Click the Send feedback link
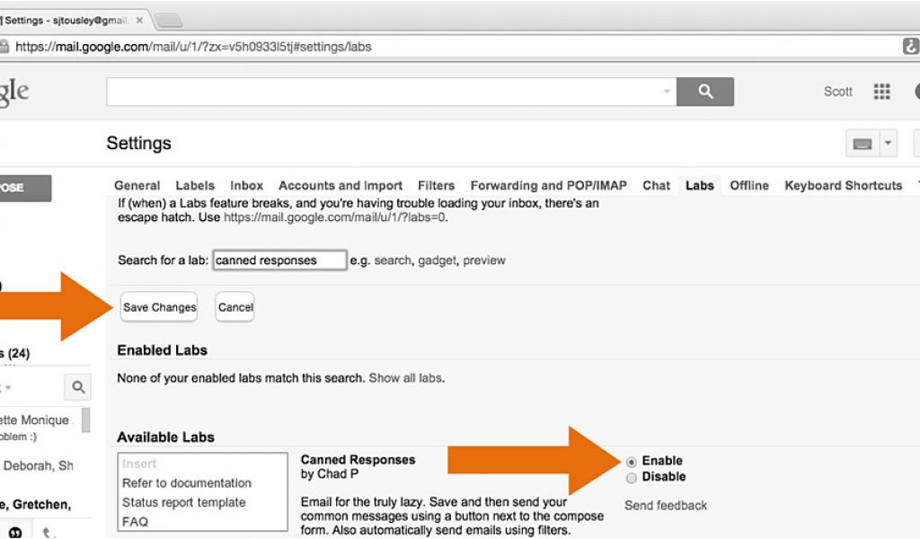 click(x=666, y=506)
